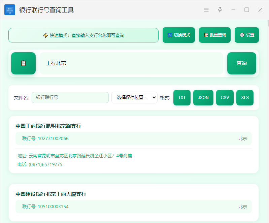Export results as TXT format
Viewport: 269px width, 223px height.
pyautogui.click(x=182, y=98)
